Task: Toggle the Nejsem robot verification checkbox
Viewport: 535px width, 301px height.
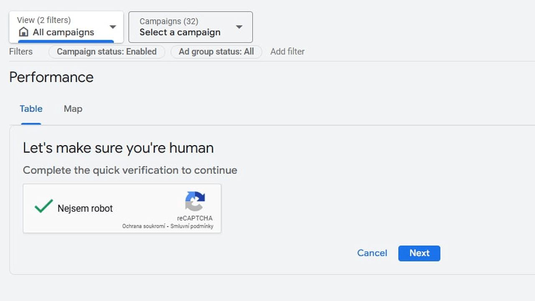Action: click(x=43, y=207)
